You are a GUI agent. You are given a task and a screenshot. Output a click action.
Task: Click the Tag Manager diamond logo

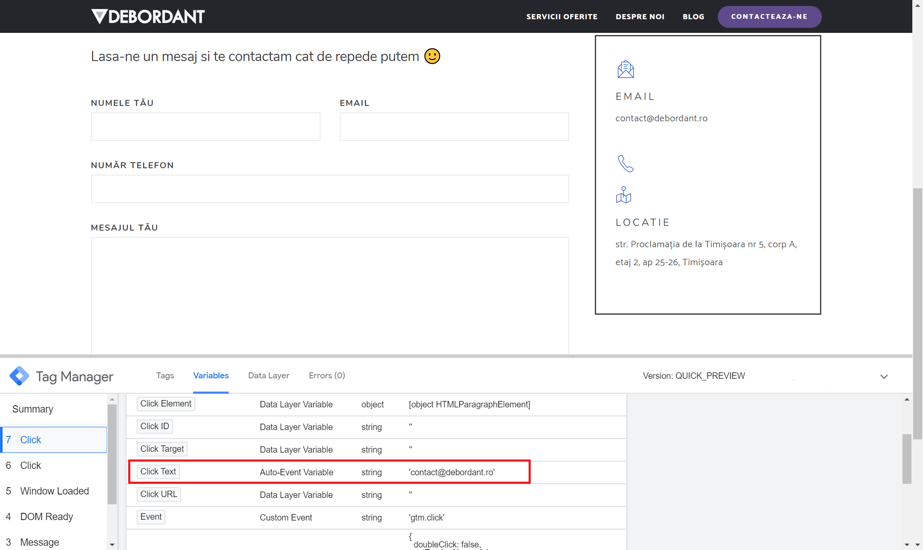(19, 376)
